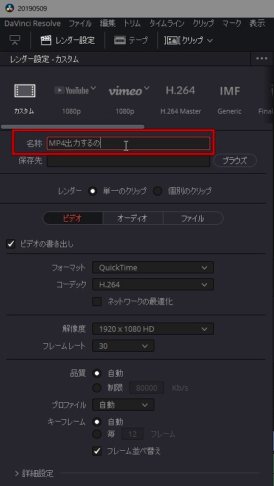Click the three-dots options menu icon
The height and width of the screenshot is (486, 274).
[262, 58]
